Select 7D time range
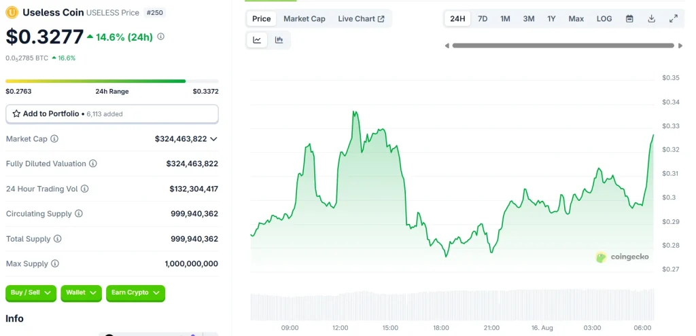The image size is (696, 336). coord(483,18)
